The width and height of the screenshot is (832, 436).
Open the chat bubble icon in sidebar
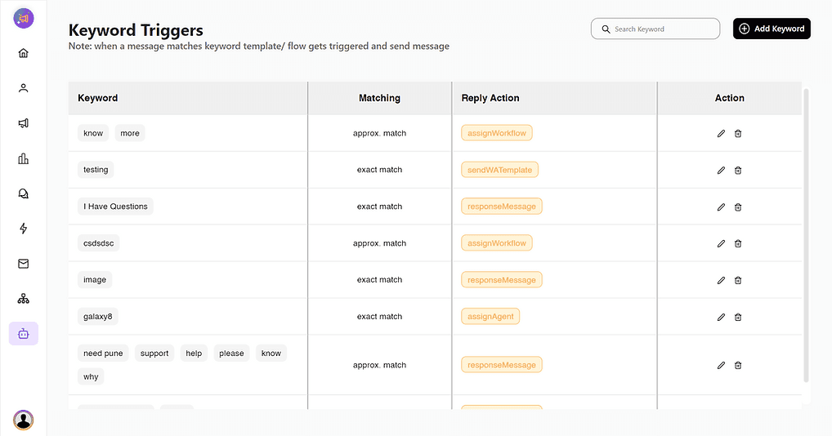click(x=24, y=194)
